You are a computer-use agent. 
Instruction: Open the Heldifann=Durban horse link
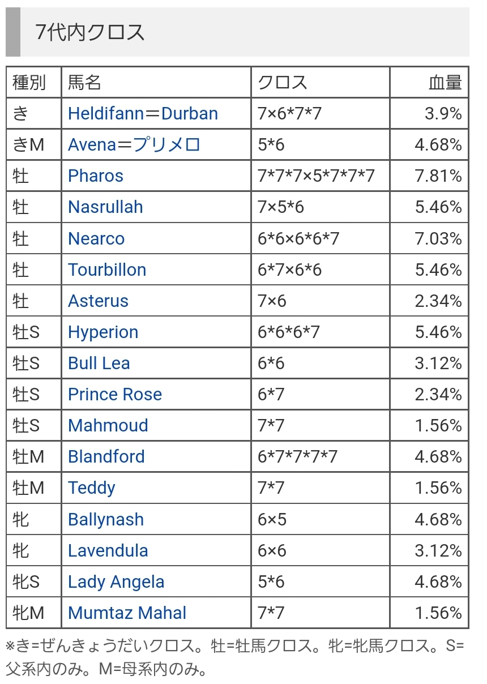pos(143,113)
